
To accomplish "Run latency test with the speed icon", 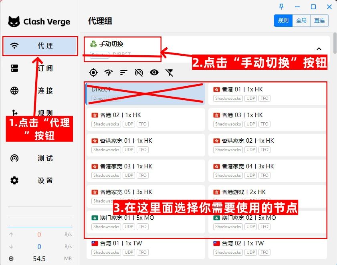I will coord(109,73).
